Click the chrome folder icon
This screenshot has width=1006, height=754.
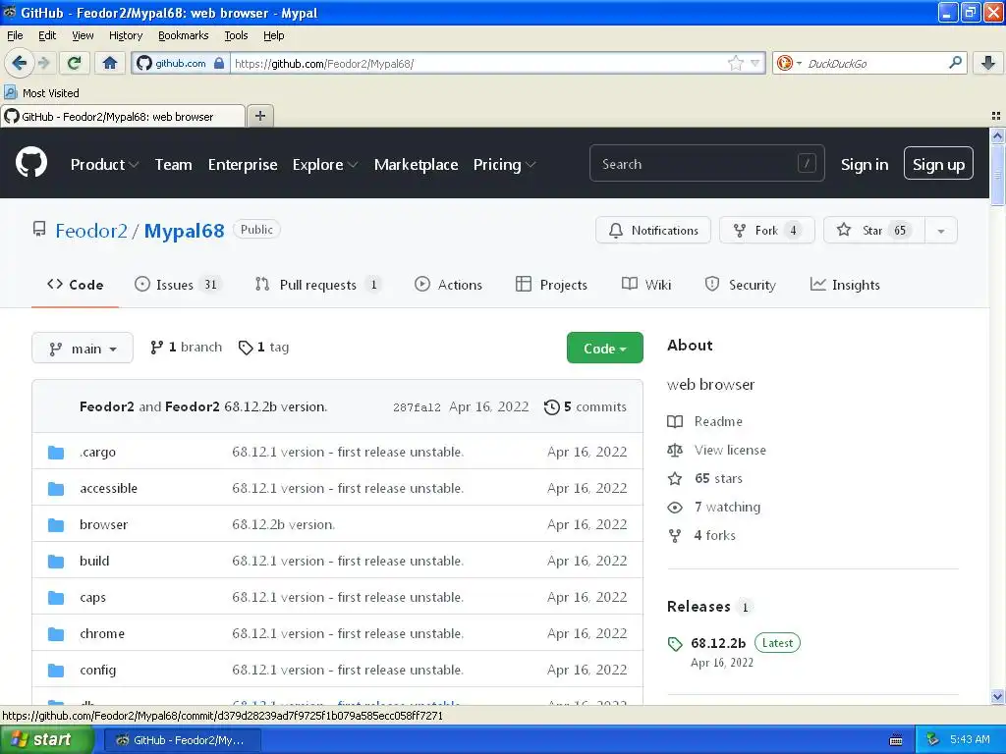[x=56, y=634]
